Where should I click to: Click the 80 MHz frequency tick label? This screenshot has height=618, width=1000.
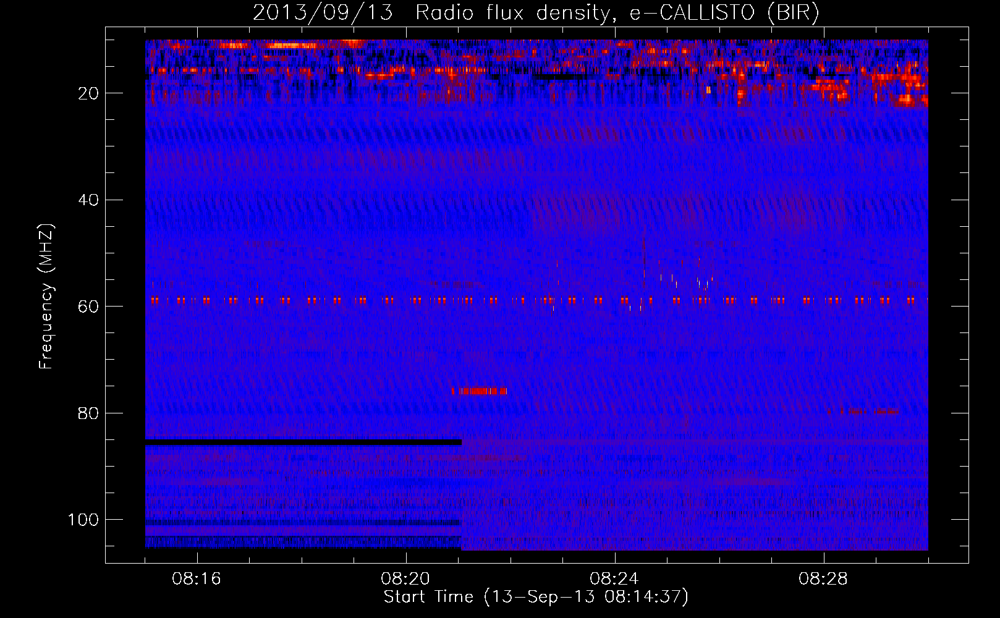pos(87,413)
